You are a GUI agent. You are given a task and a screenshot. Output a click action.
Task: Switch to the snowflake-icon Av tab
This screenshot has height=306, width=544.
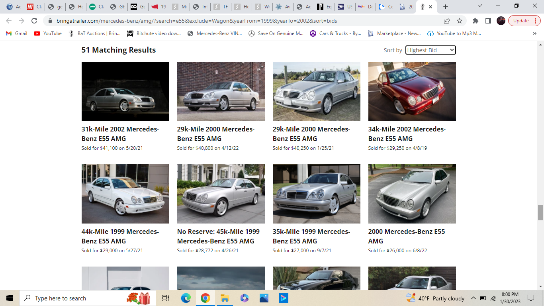(282, 7)
